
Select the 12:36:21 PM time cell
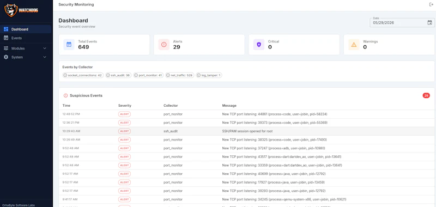point(71,123)
